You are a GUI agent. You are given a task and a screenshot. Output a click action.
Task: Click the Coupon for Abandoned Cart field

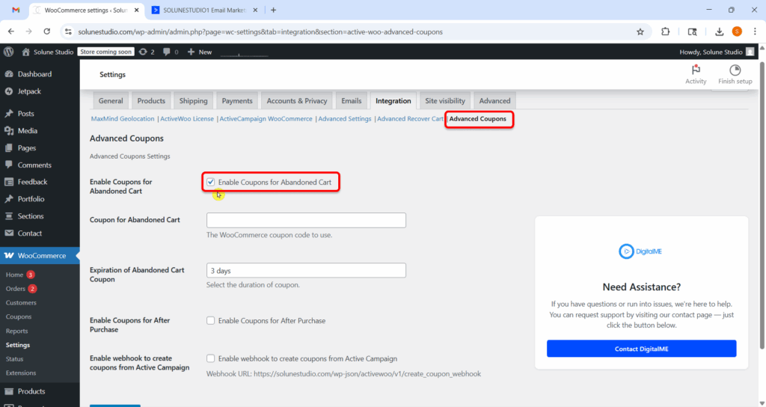306,221
